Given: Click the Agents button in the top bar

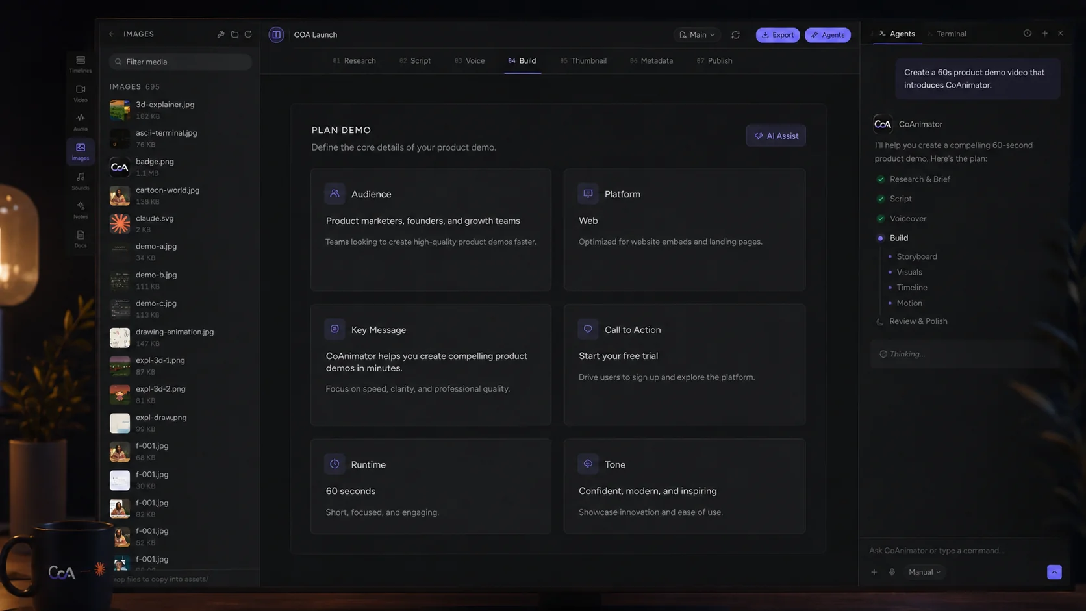Looking at the screenshot, I should 827,35.
